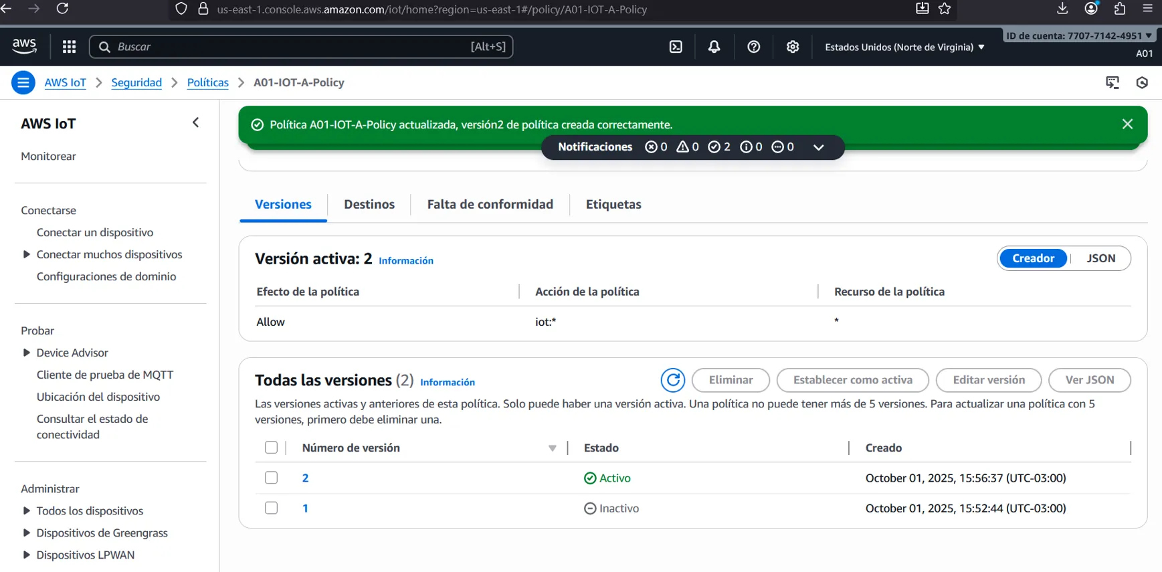Toggle the hamburger navigation menu
1162x572 pixels.
pyautogui.click(x=23, y=83)
